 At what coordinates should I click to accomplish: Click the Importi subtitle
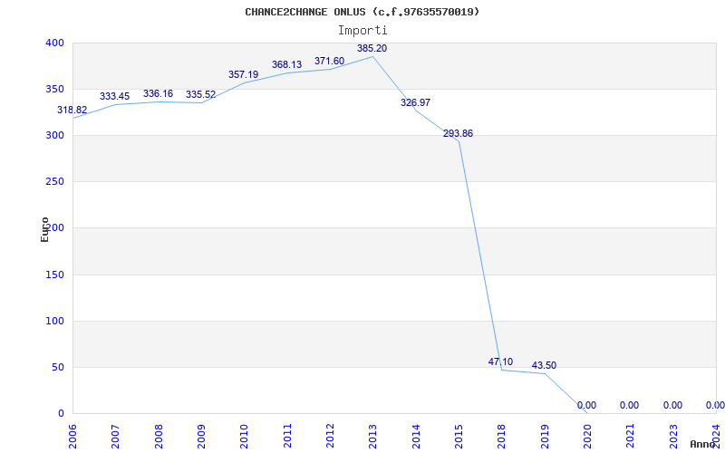(362, 31)
